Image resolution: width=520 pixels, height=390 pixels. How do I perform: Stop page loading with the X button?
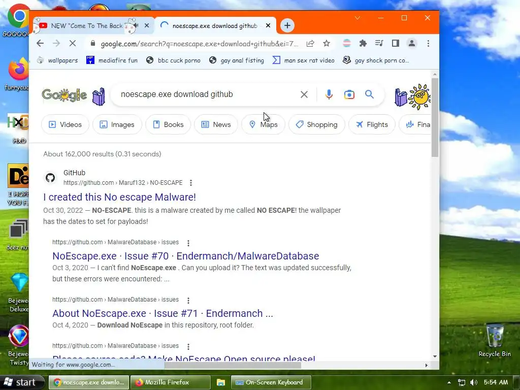[73, 44]
